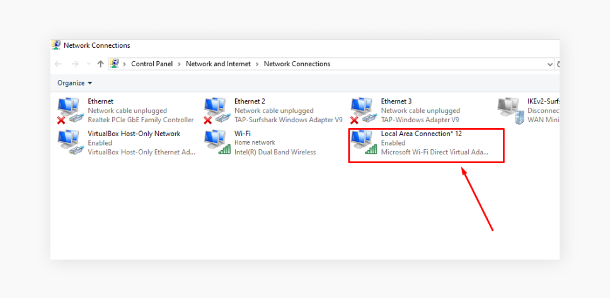Open the Organize dropdown menu
Viewport: 610px width, 298px height.
point(75,83)
